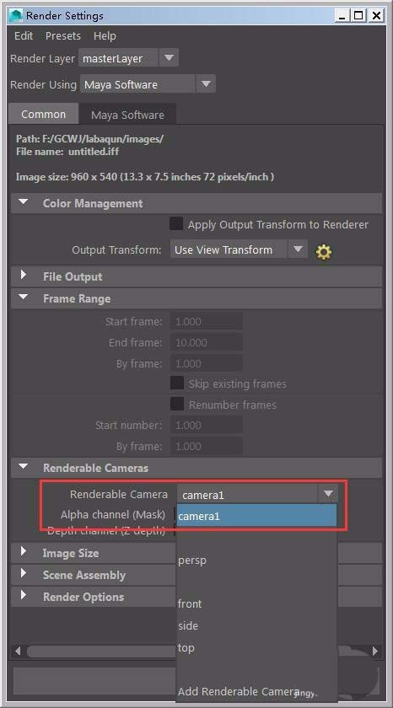The width and height of the screenshot is (393, 708).
Task: Open the Presets menu
Action: [62, 35]
